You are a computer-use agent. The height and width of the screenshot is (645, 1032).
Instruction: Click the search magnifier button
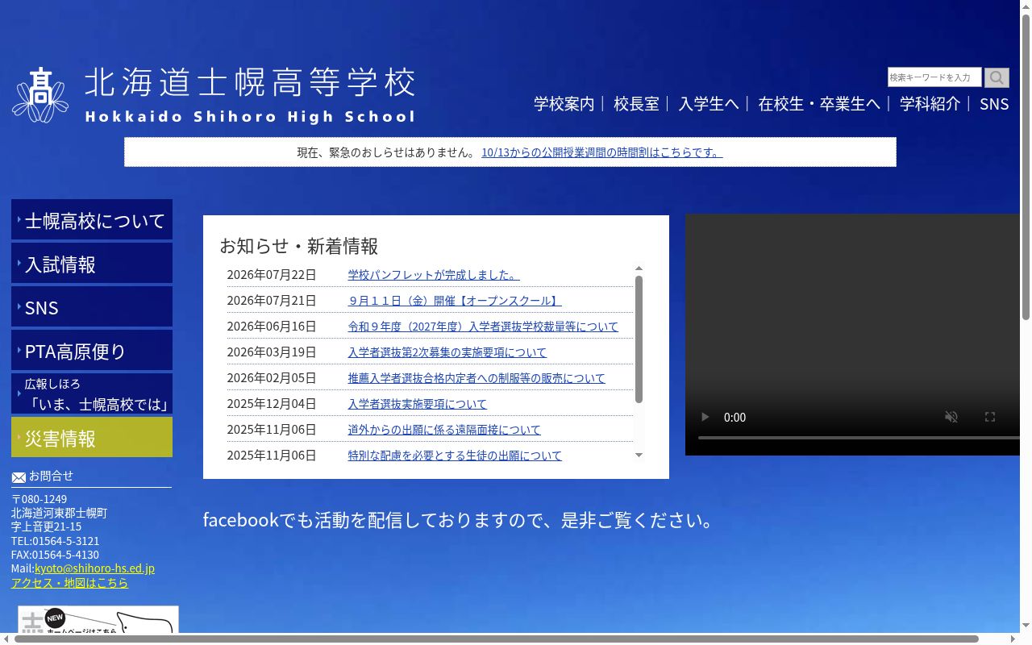[x=997, y=77]
